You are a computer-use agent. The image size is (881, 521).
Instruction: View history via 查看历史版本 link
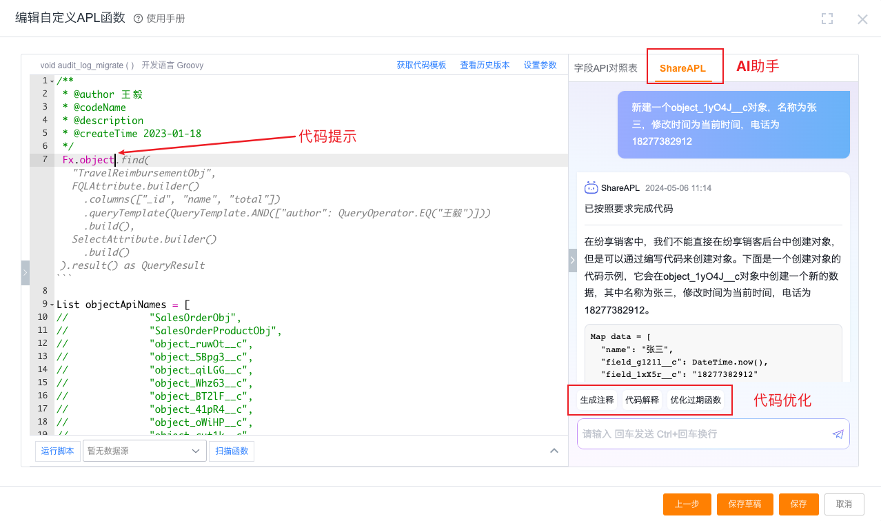click(485, 65)
